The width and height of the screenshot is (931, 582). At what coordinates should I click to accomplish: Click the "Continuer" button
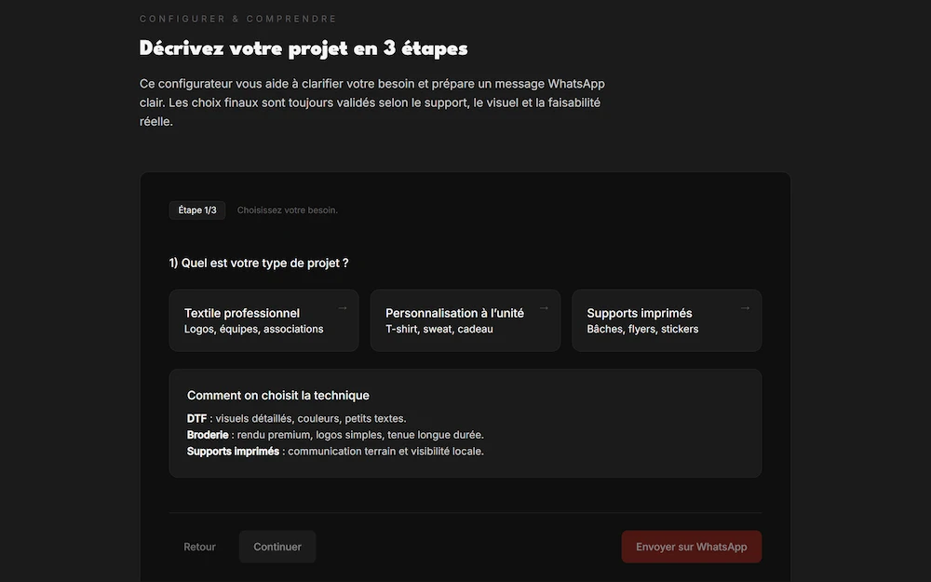click(277, 547)
